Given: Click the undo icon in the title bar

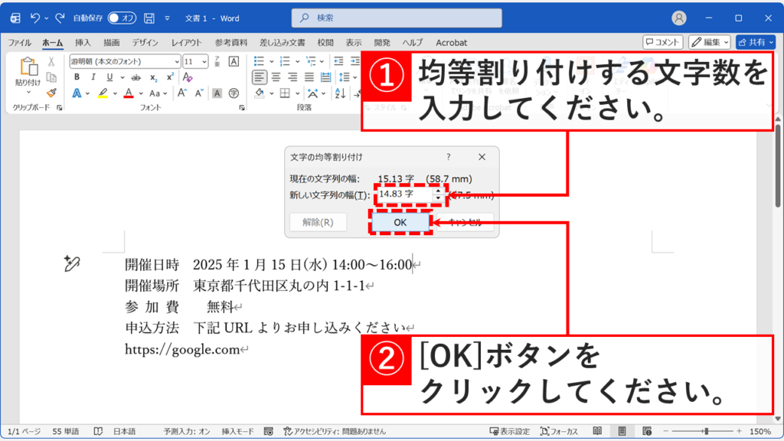Looking at the screenshot, I should coord(35,18).
